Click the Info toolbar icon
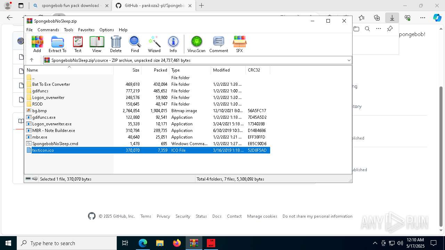This screenshot has width=445, height=250. pyautogui.click(x=173, y=44)
